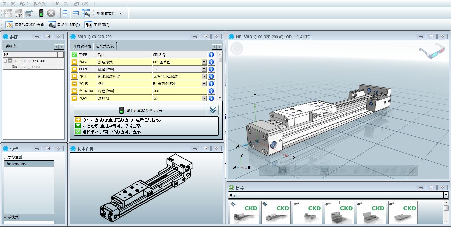Select the first CKD thumbnail in 链接
This screenshot has width=451, height=227.
pyautogui.click(x=244, y=212)
